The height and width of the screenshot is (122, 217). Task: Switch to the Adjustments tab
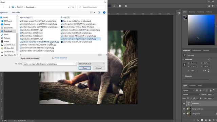(x=196, y=50)
